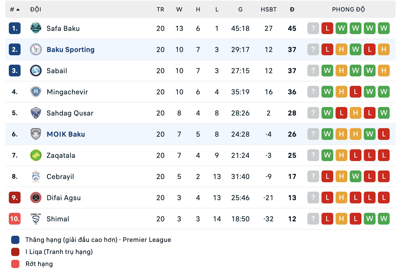
Task: Click the Difai Agsu round badge
Action: click(36, 198)
